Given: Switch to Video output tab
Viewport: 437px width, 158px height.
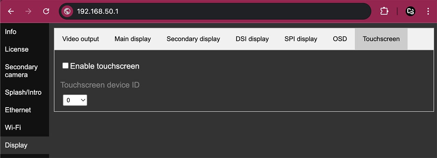Looking at the screenshot, I should [x=81, y=39].
